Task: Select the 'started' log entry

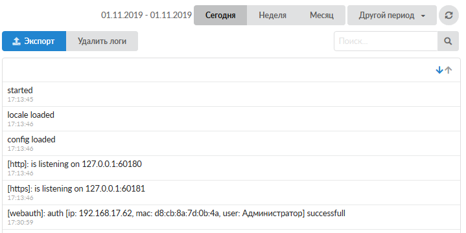Action: coord(231,94)
